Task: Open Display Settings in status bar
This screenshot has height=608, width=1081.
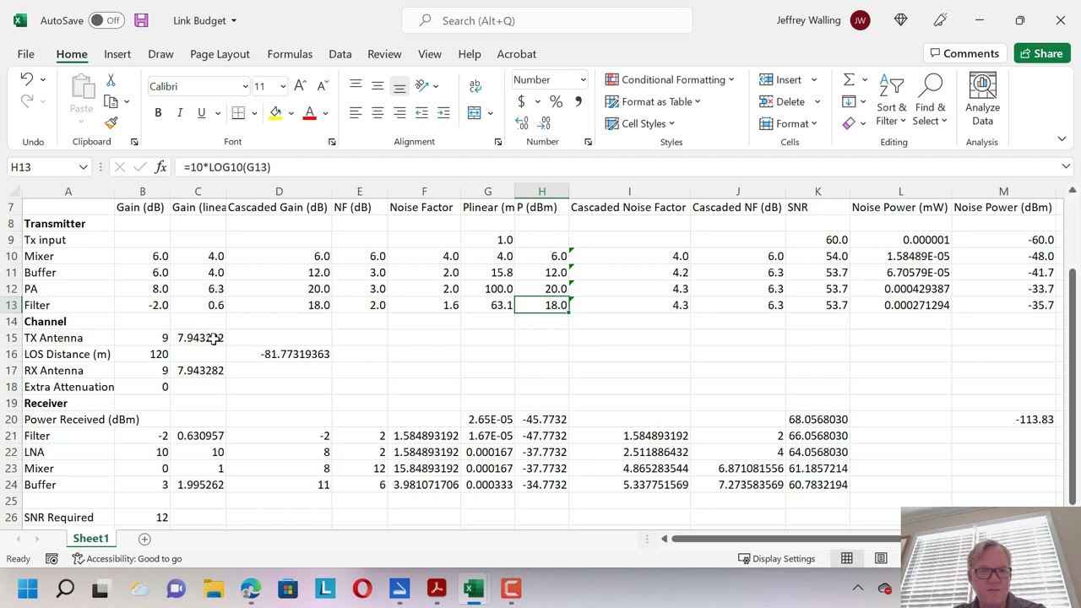Action: (x=776, y=558)
